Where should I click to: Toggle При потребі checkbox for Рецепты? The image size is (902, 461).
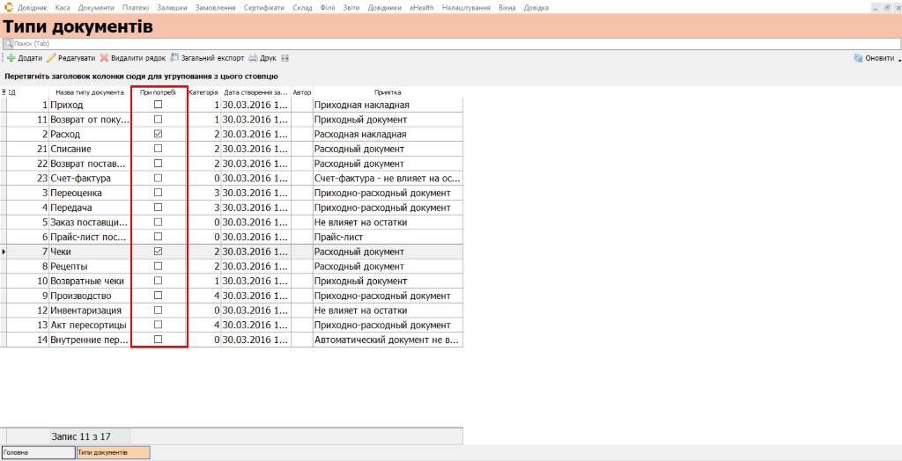tap(159, 267)
